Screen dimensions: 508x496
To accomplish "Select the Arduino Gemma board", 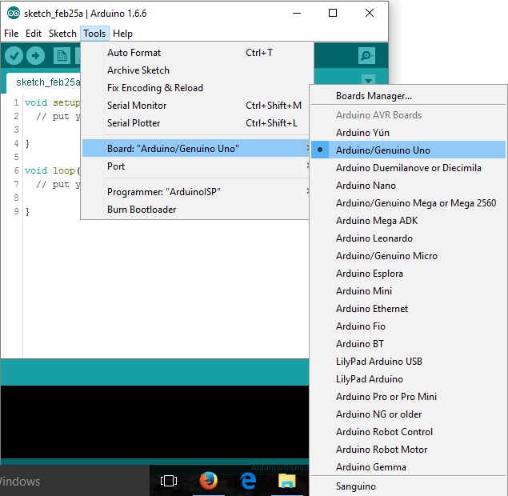I will pyautogui.click(x=408, y=467).
